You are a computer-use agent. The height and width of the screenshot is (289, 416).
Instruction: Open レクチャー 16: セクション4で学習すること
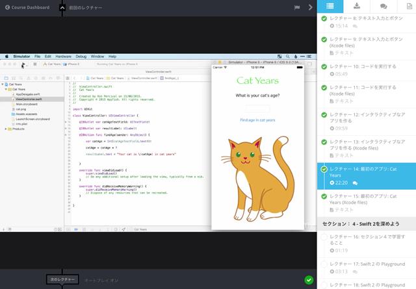point(367,240)
